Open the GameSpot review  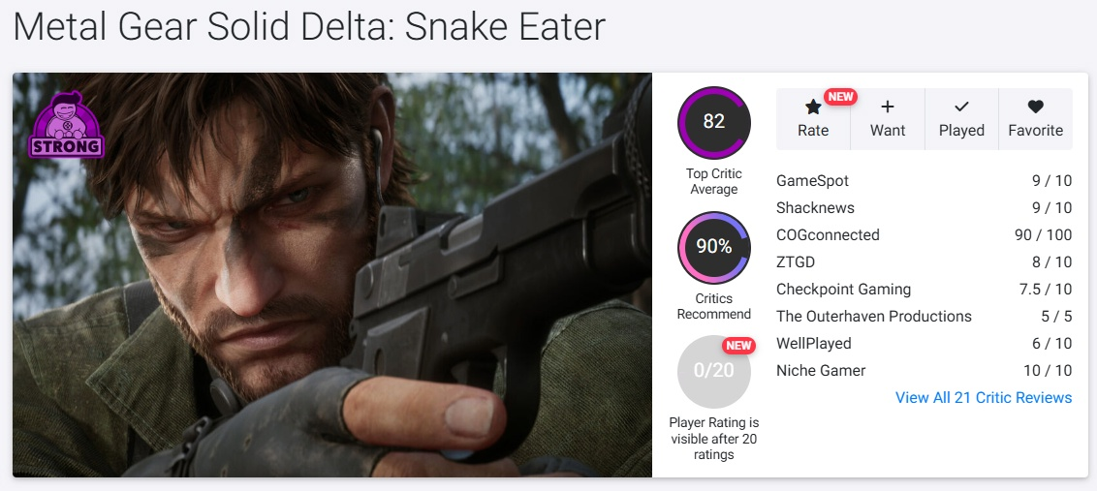pos(812,181)
